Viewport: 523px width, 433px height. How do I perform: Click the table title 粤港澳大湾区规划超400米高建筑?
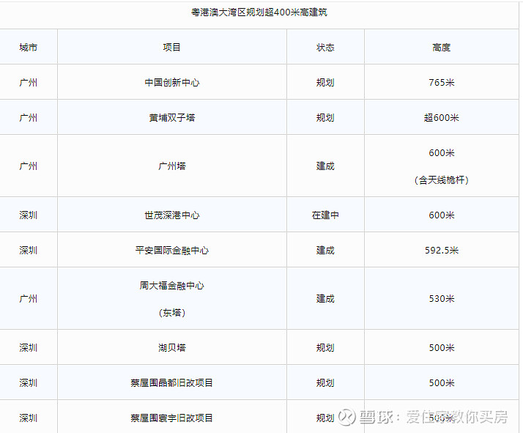(x=259, y=12)
